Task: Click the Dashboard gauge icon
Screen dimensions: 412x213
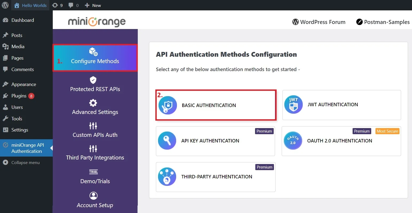Action: [x=5, y=20]
